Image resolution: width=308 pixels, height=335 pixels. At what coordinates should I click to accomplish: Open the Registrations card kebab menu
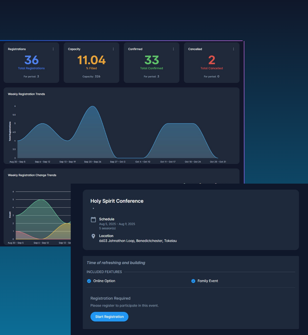[53, 49]
